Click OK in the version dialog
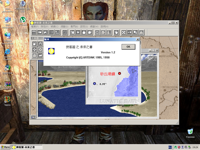The image size is (200, 150). pyautogui.click(x=128, y=47)
